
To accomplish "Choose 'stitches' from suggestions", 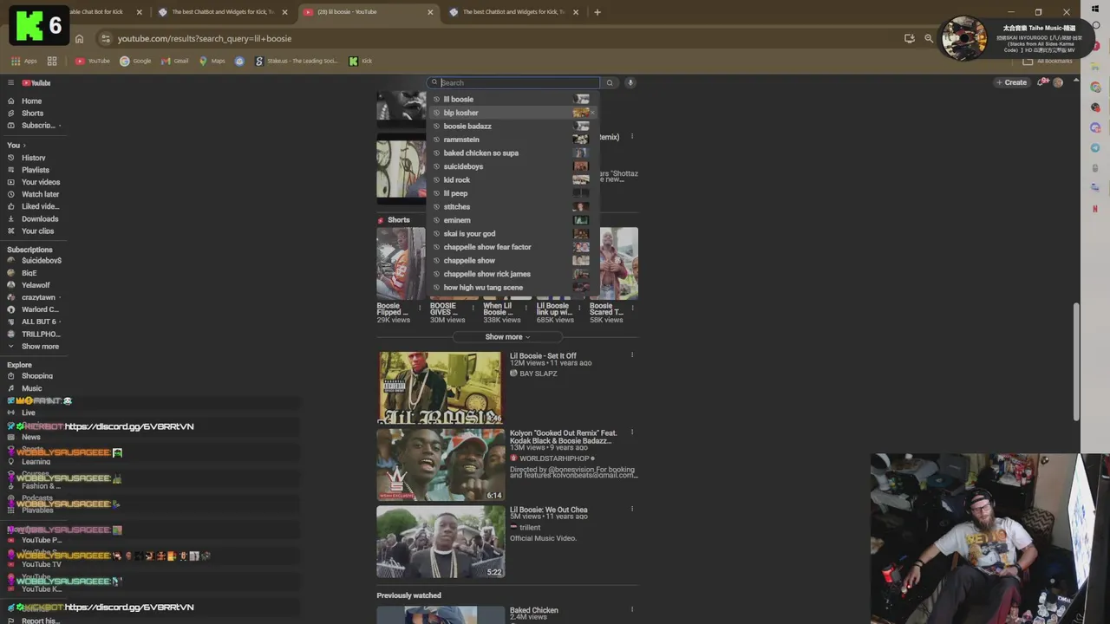I will coord(512,207).
